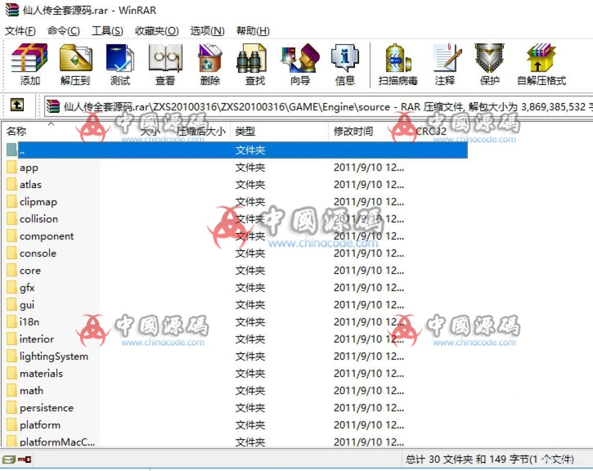Viewport: 593px width, 471px height.
Task: Click modified date of persistence row
Action: (369, 407)
